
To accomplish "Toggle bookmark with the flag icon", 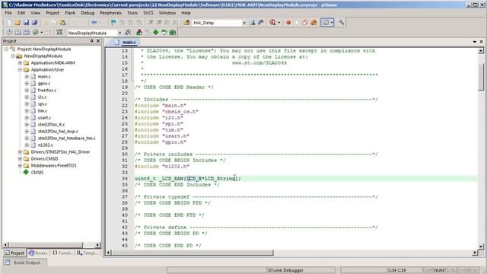I will [x=113, y=22].
